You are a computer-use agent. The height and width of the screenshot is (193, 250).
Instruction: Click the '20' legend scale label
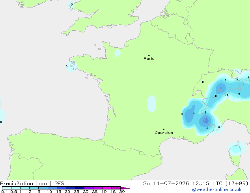67,191
